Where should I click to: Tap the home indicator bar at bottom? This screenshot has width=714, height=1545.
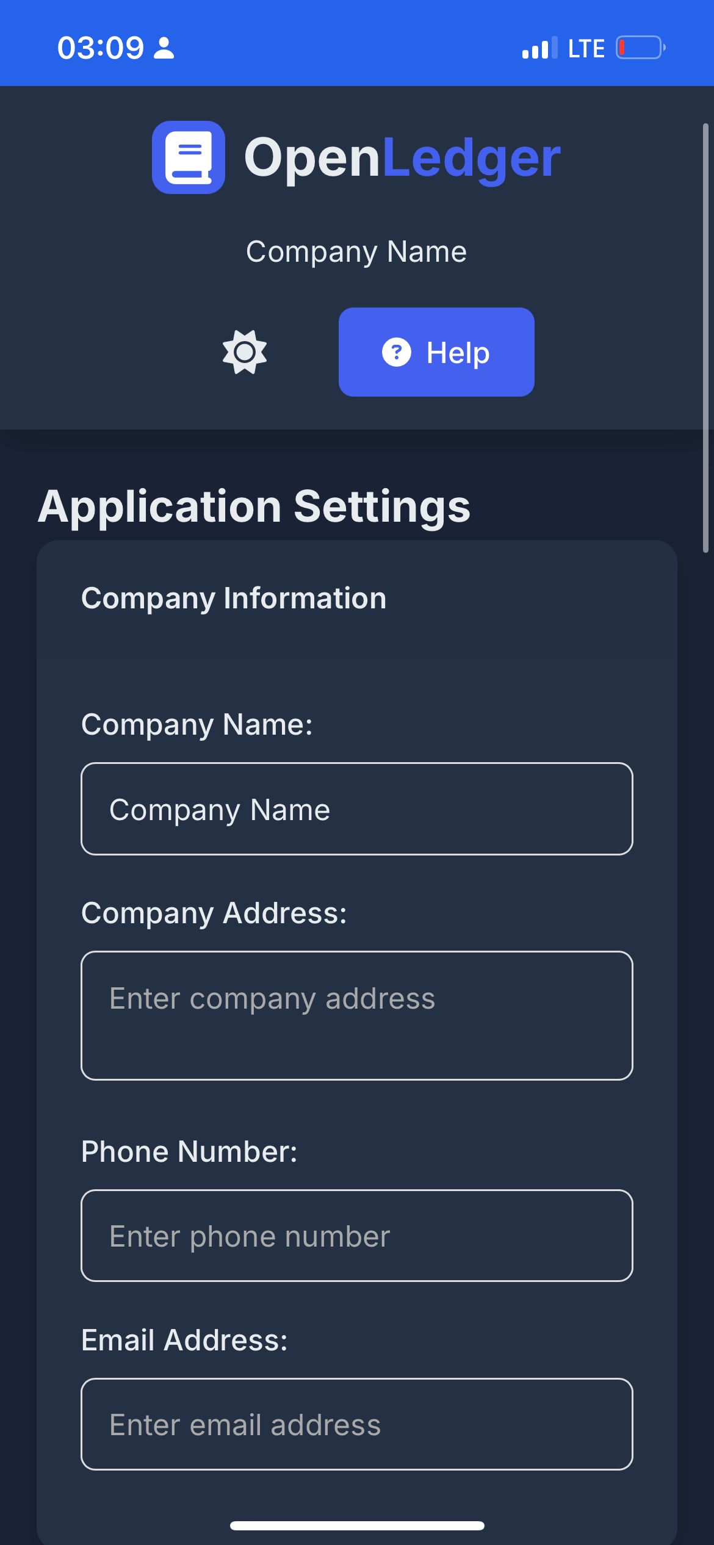357,1525
